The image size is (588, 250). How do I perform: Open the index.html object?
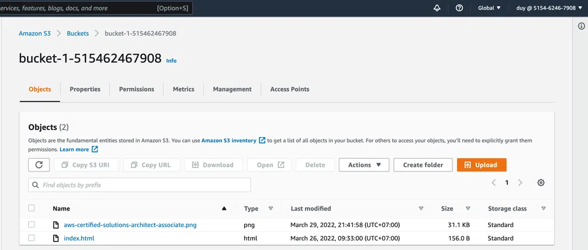[x=79, y=238]
